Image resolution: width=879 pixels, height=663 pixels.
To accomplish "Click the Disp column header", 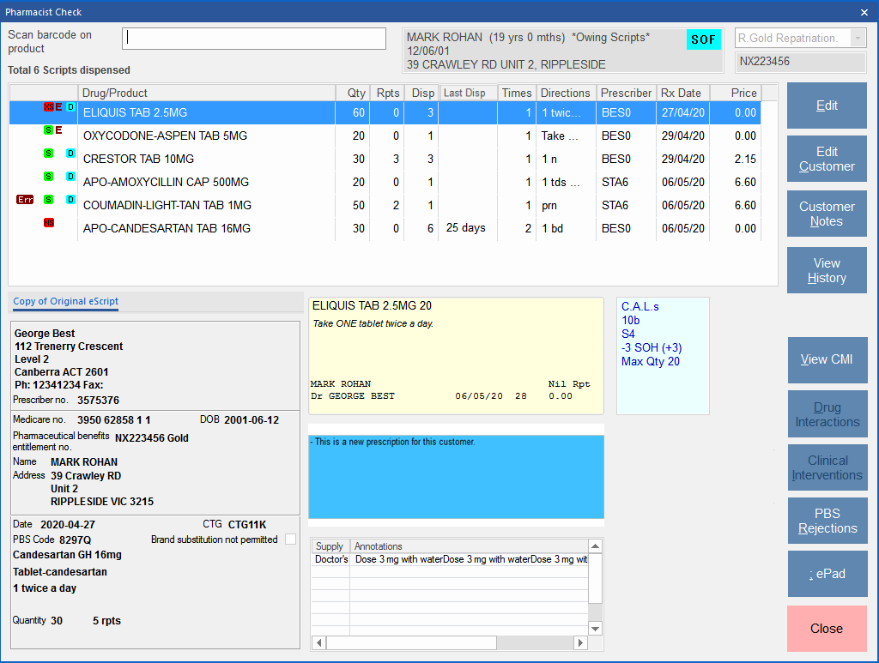I will (x=422, y=93).
